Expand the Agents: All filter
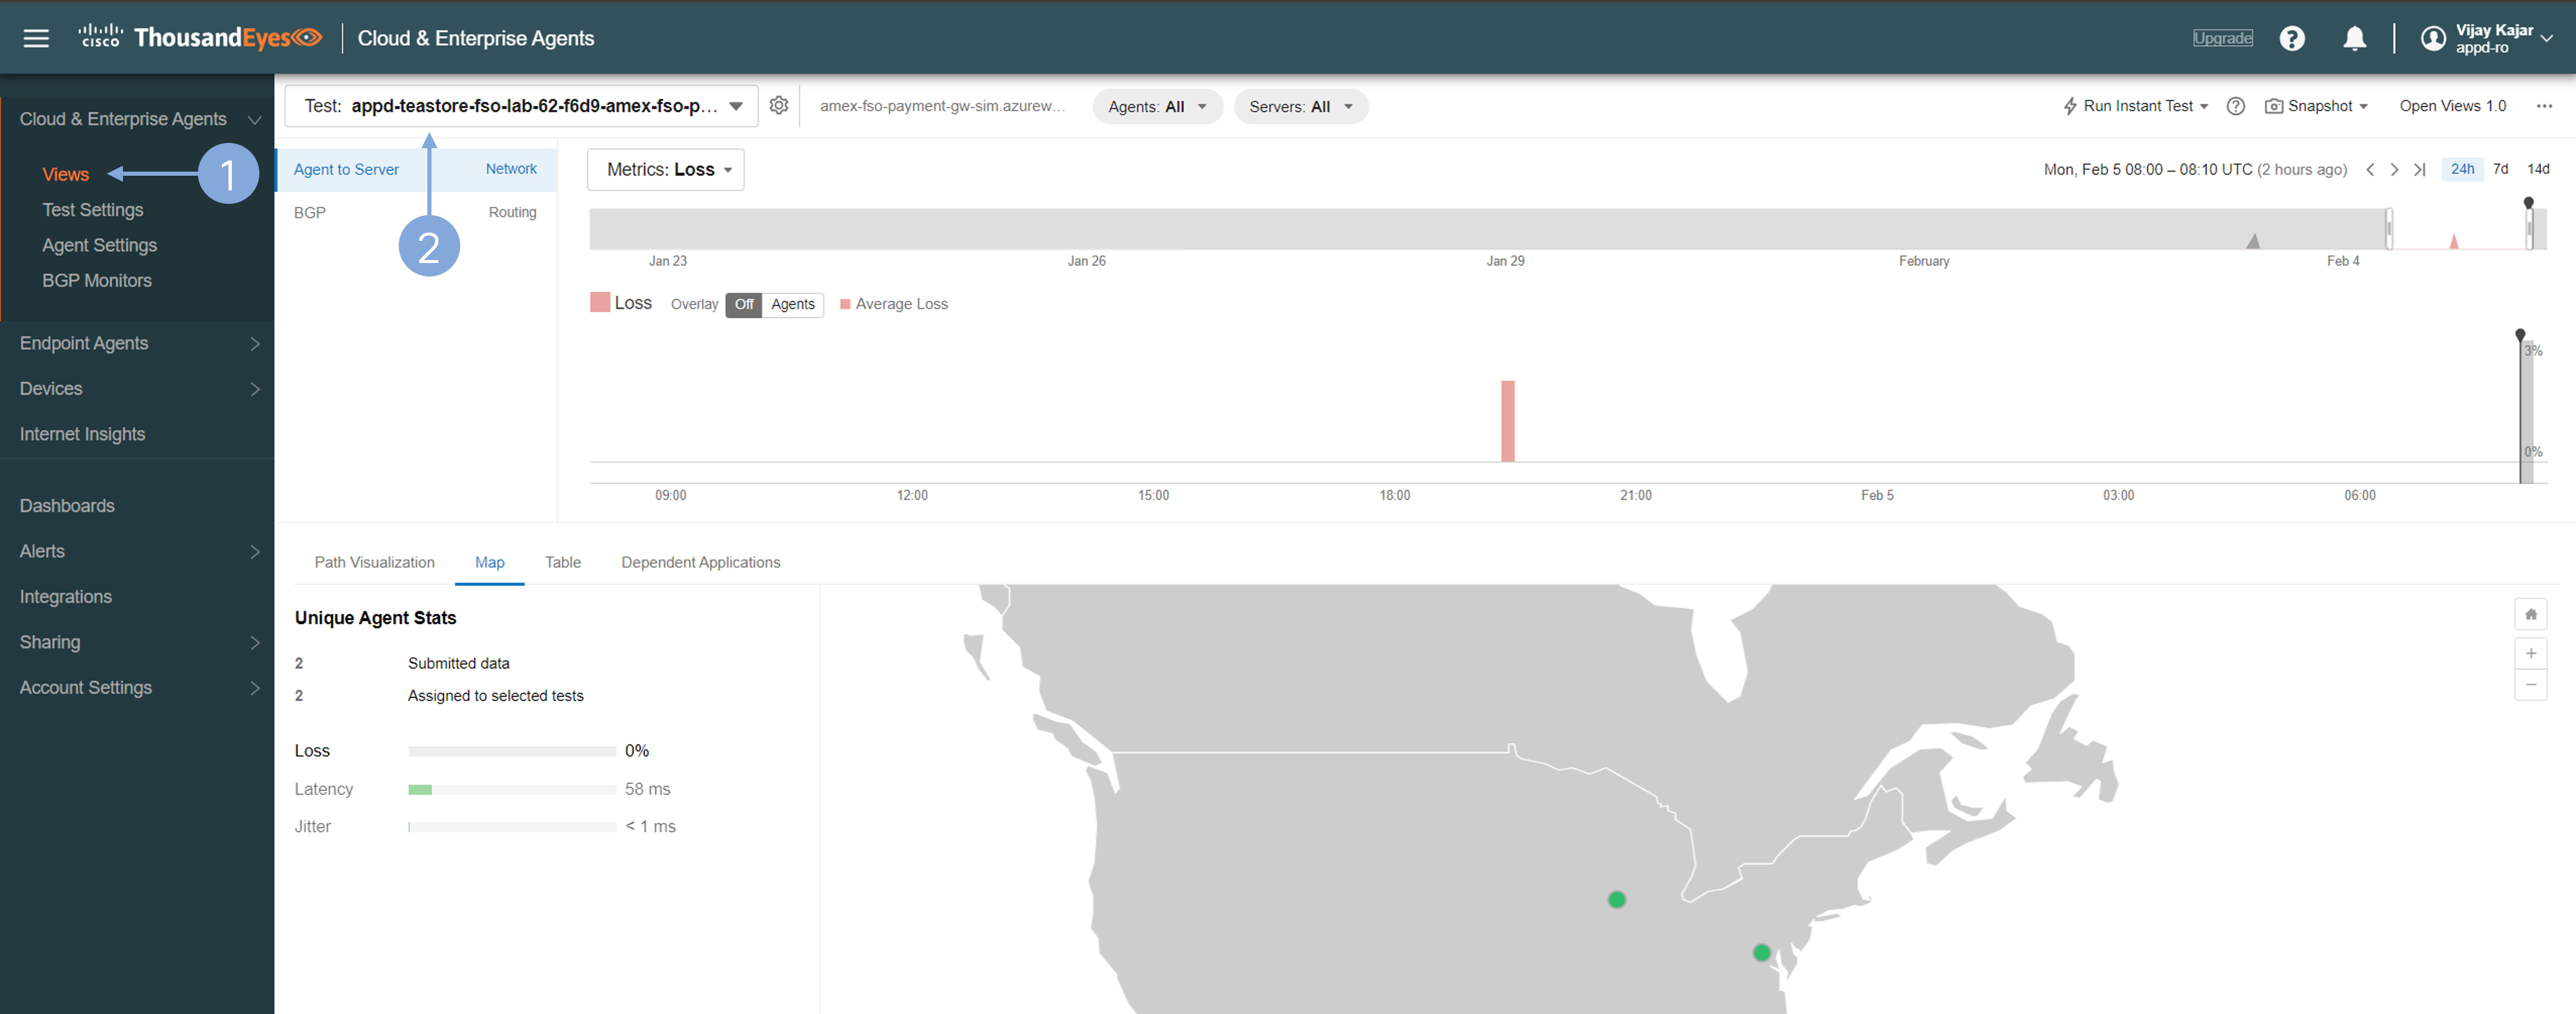Image resolution: width=2576 pixels, height=1014 pixels. point(1157,107)
